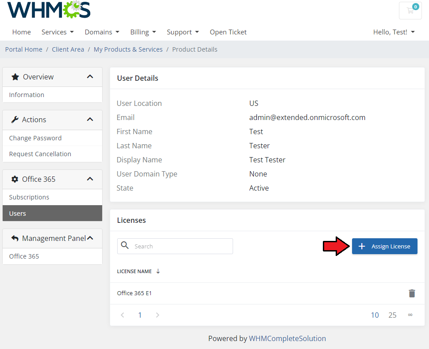The width and height of the screenshot is (429, 349).
Task: Follow My Products & Services breadcrumb
Action: tap(128, 49)
